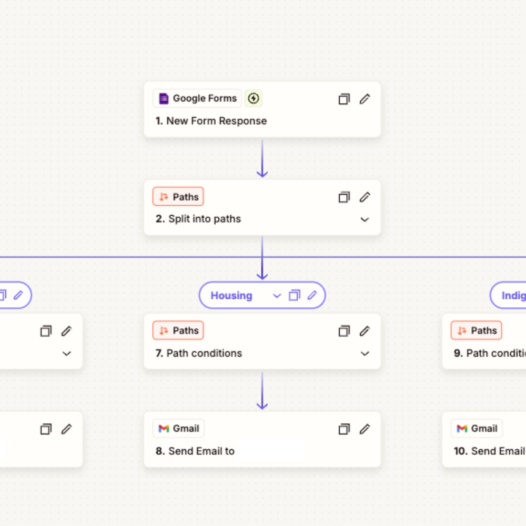Image resolution: width=526 pixels, height=526 pixels.
Task: Open the partially visible Indig path pill
Action: pos(508,295)
